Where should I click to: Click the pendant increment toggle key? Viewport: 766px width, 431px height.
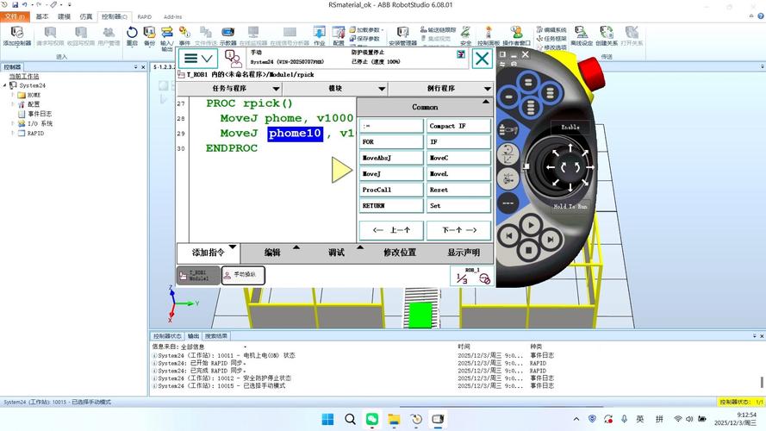click(x=508, y=203)
